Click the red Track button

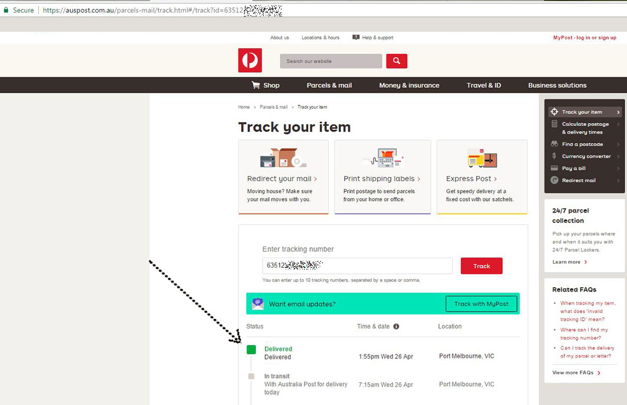[x=482, y=266]
